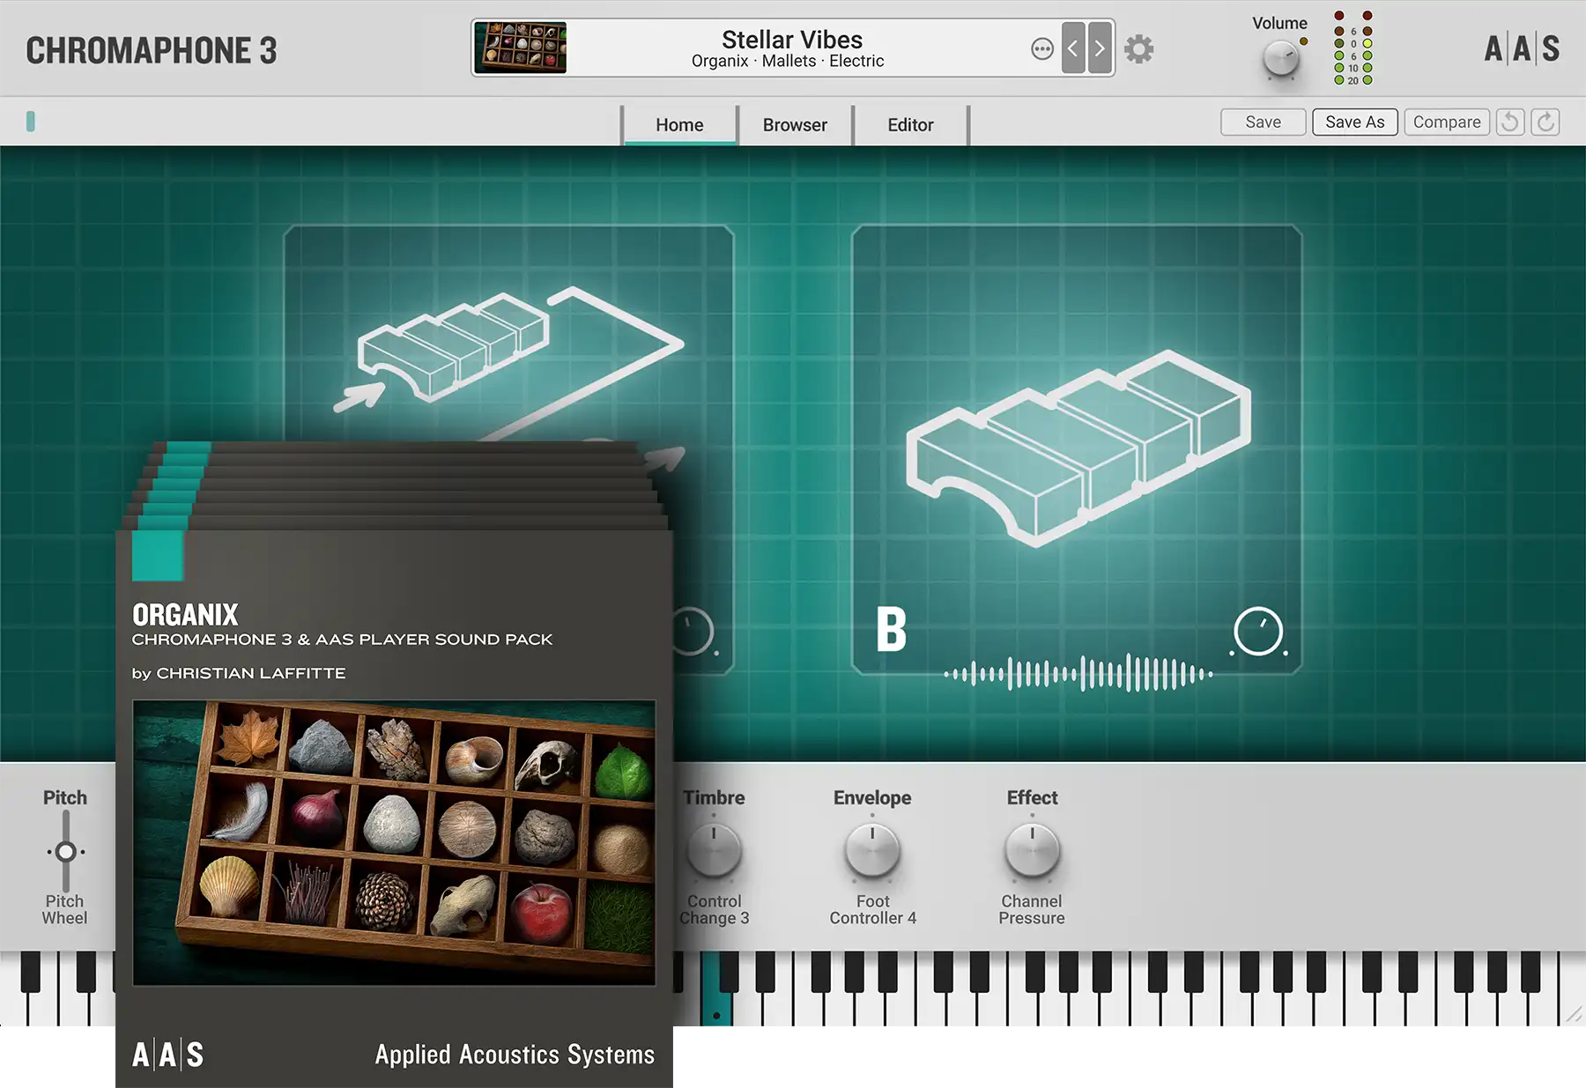Click the teal MIDI activity indicator
The image size is (1586, 1088).
coord(31,122)
